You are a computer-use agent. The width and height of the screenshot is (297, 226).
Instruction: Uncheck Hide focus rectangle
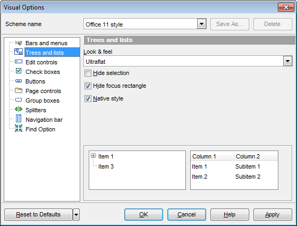pos(88,86)
